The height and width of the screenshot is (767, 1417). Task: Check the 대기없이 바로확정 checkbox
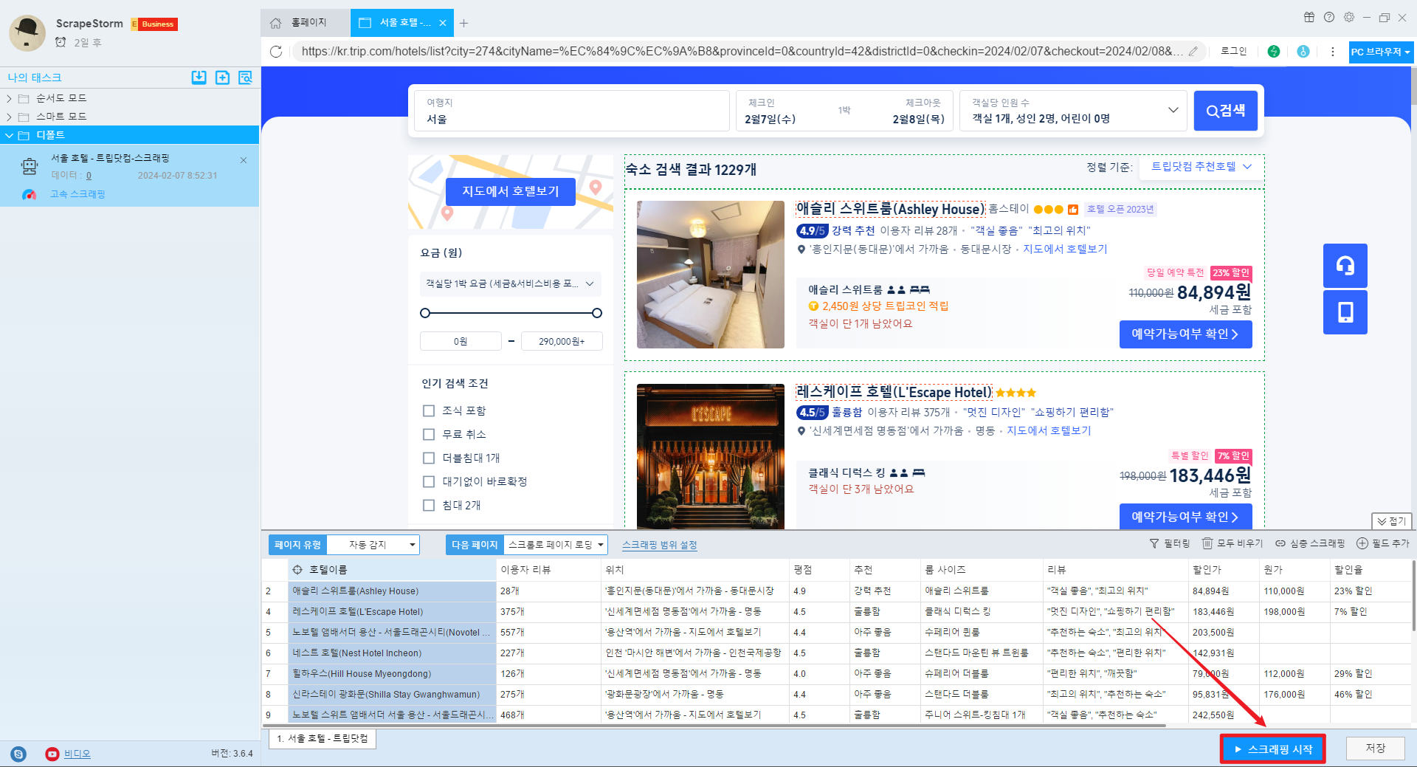click(x=429, y=481)
